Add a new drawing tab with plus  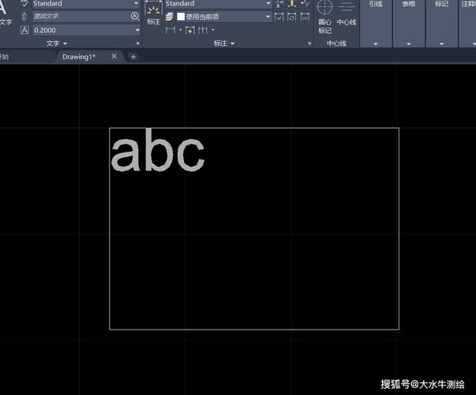[x=133, y=57]
